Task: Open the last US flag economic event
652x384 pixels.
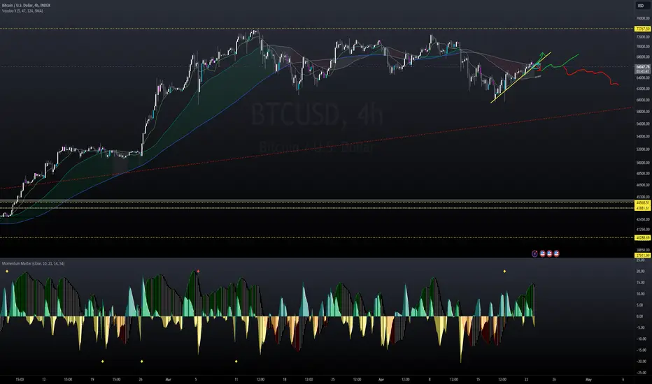Action: (x=556, y=253)
